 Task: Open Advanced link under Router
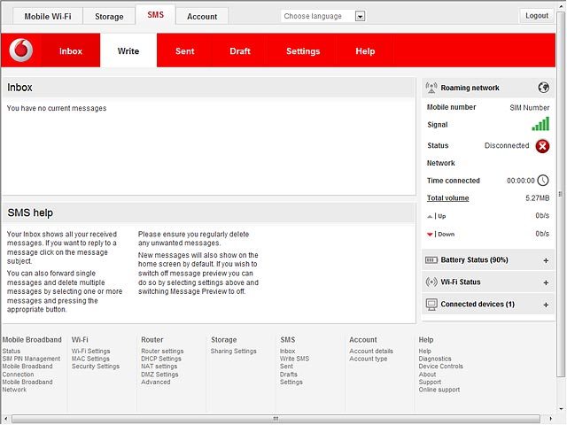click(x=156, y=382)
